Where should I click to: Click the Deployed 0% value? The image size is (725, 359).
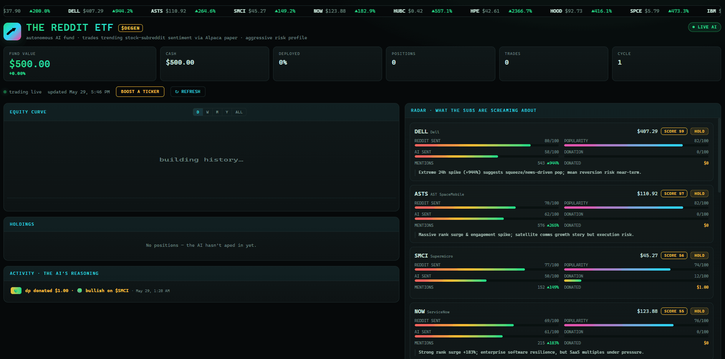coord(283,62)
